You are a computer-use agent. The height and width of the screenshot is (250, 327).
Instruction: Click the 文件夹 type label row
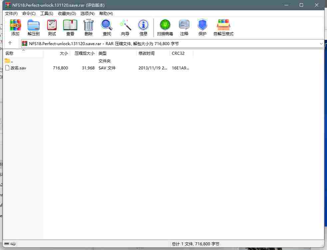coord(105,61)
